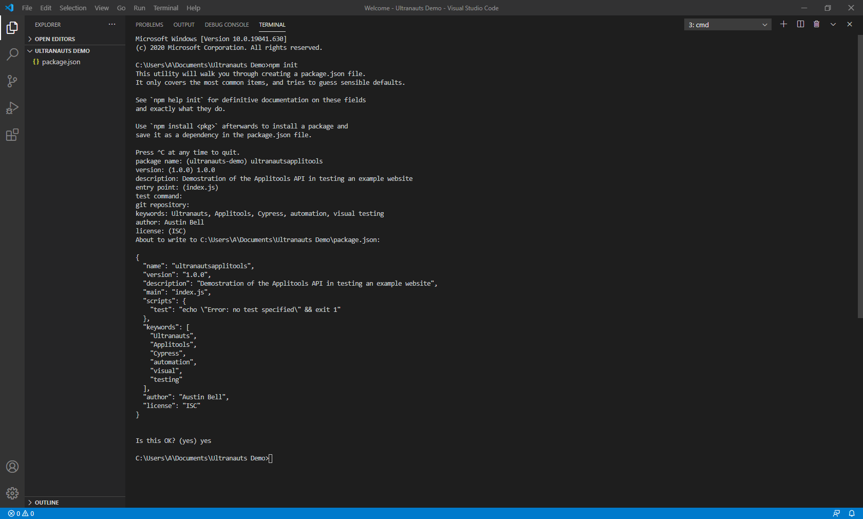Viewport: 863px width, 519px height.
Task: Restore down the VS Code window
Action: pyautogui.click(x=828, y=8)
